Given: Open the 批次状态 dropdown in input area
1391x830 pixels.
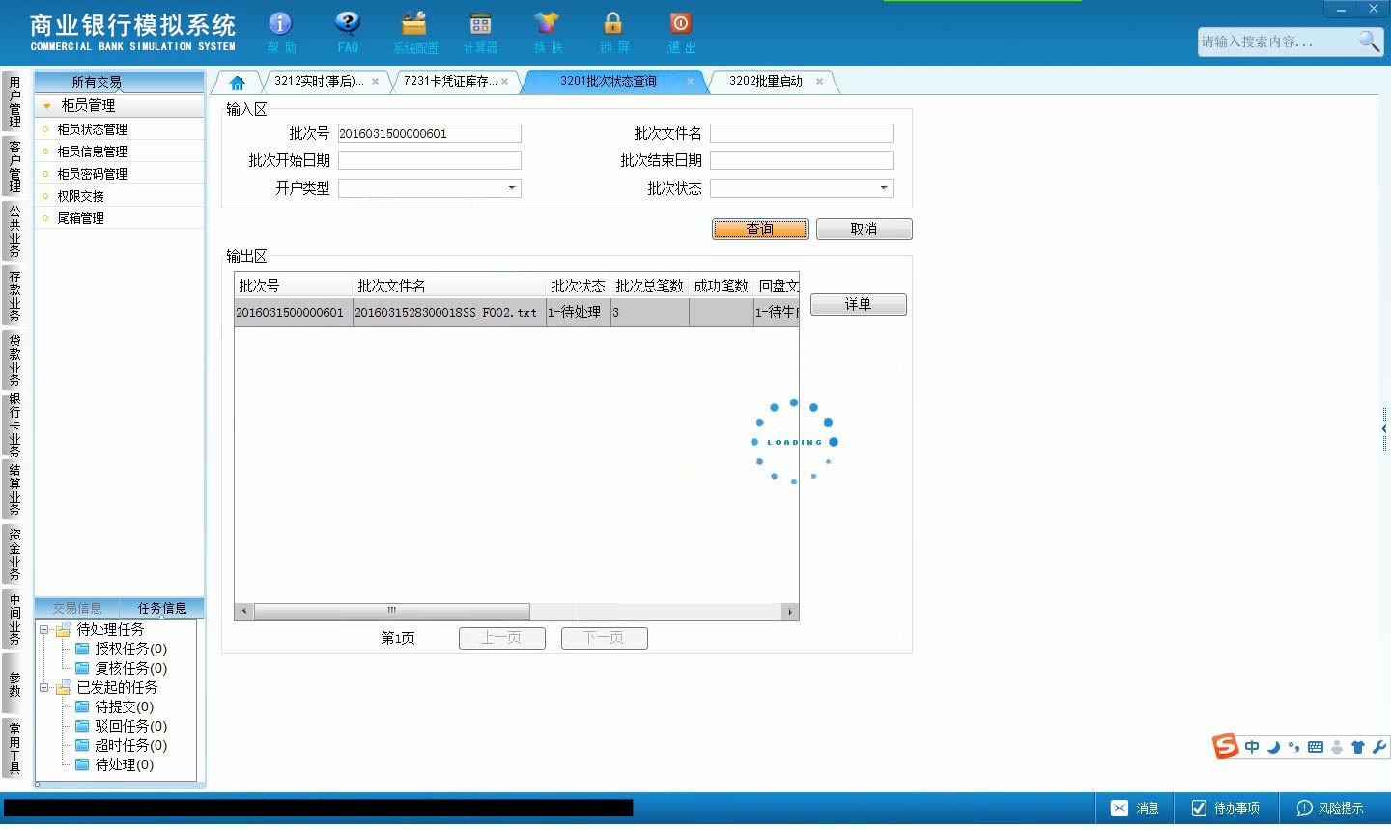Looking at the screenshot, I should (884, 188).
